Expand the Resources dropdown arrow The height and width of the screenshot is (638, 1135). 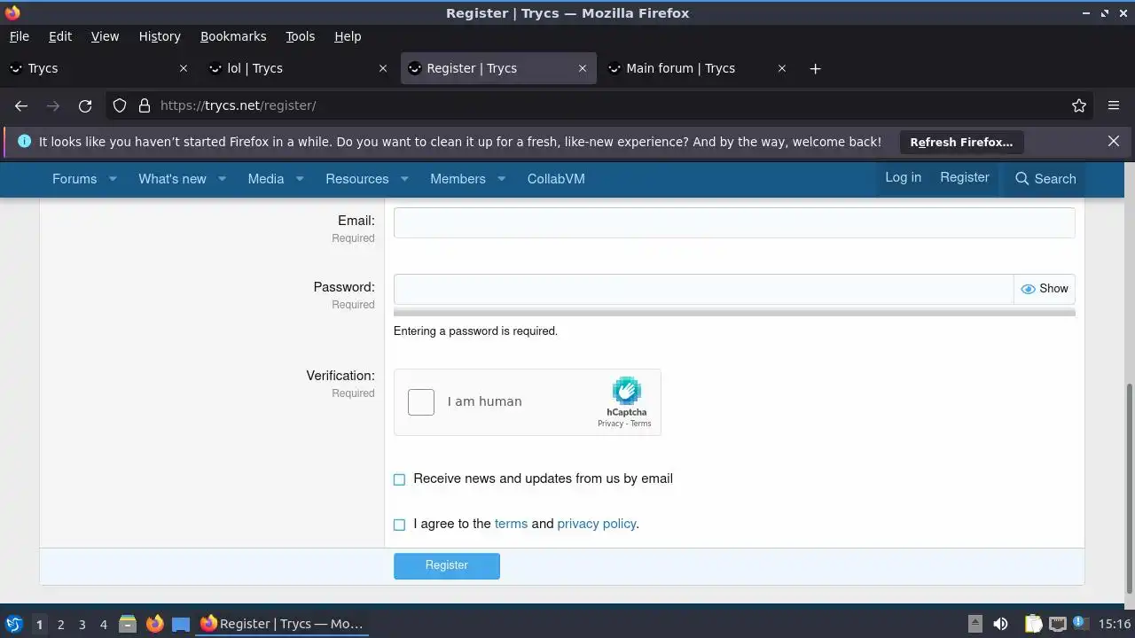point(404,179)
